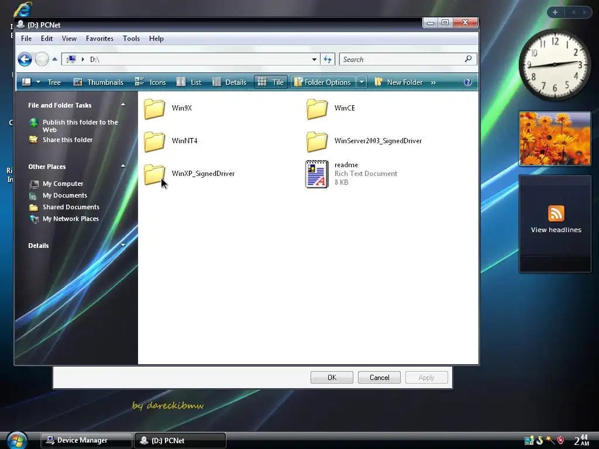Collapse File and Folder Tasks section
This screenshot has height=449, width=599.
(x=123, y=104)
